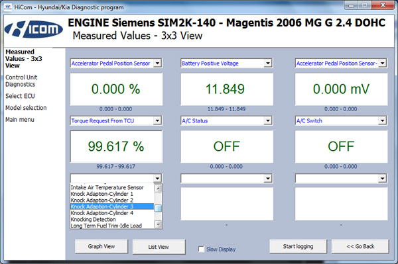
Task: Return to Main menu via sidebar
Action: [x=20, y=120]
